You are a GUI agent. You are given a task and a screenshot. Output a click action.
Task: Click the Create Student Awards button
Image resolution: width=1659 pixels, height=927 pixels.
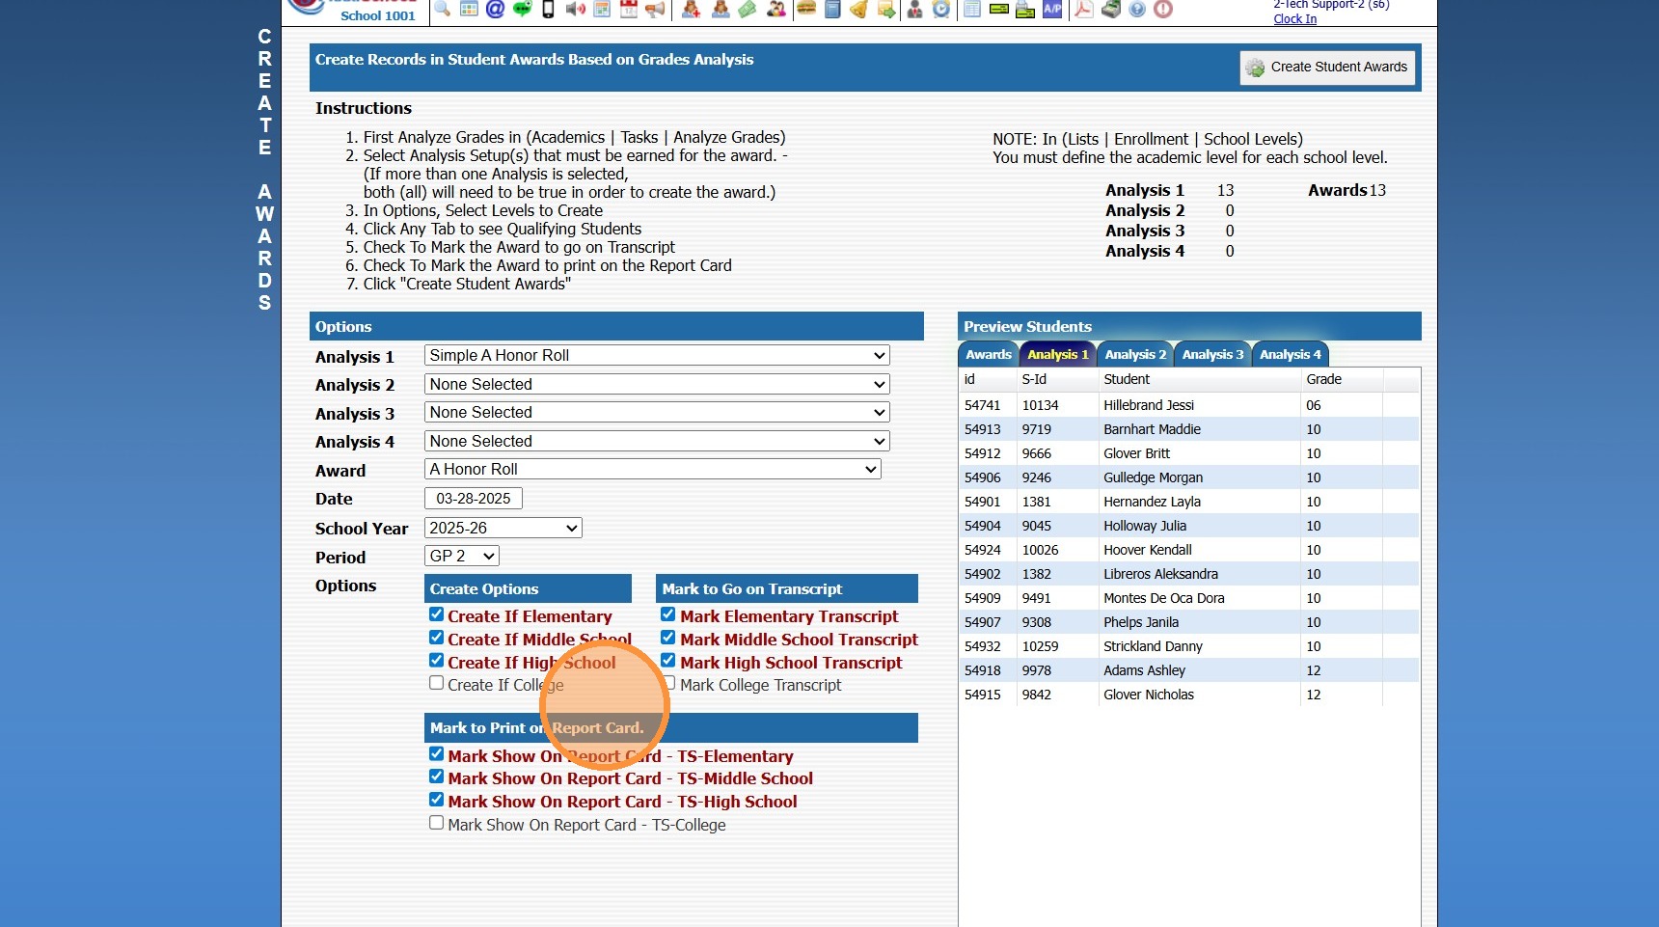point(1327,68)
